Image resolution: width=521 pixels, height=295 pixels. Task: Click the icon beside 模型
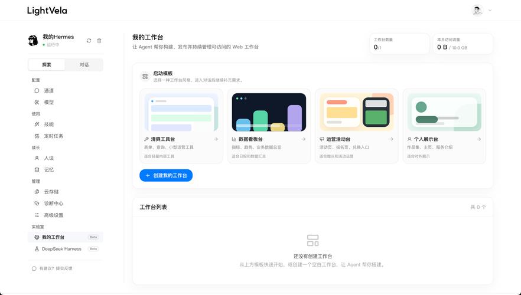coord(37,102)
